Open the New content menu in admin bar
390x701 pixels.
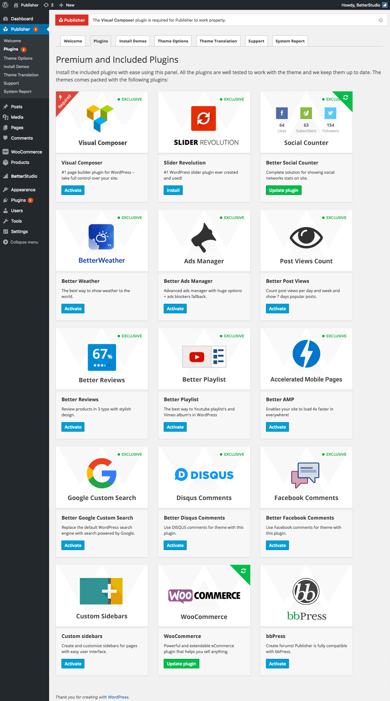67,5
